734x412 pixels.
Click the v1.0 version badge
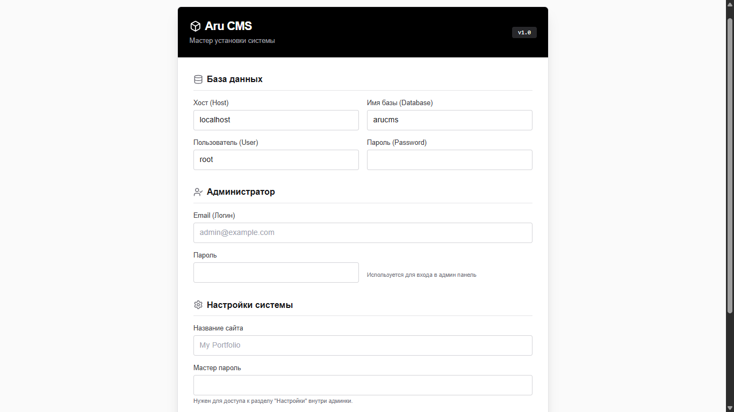point(524,33)
